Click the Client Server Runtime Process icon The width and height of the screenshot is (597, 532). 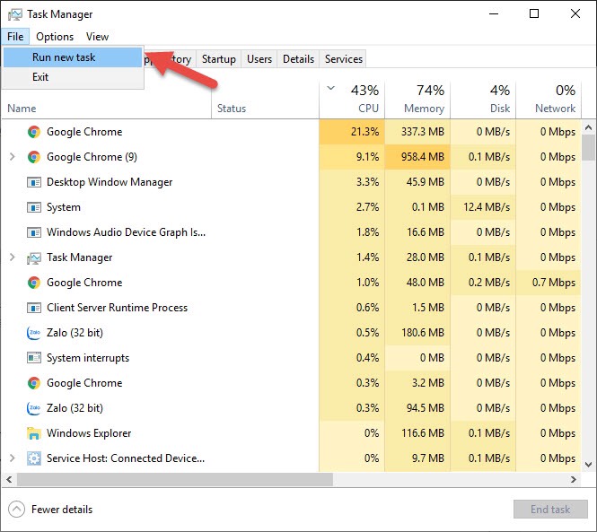(34, 308)
